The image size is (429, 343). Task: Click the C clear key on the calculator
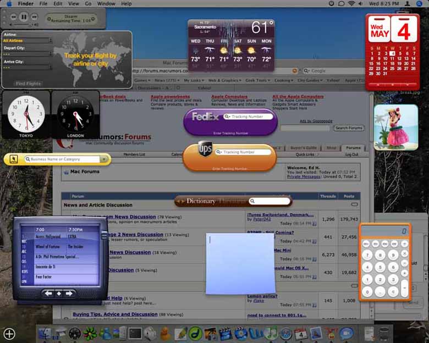(x=393, y=292)
